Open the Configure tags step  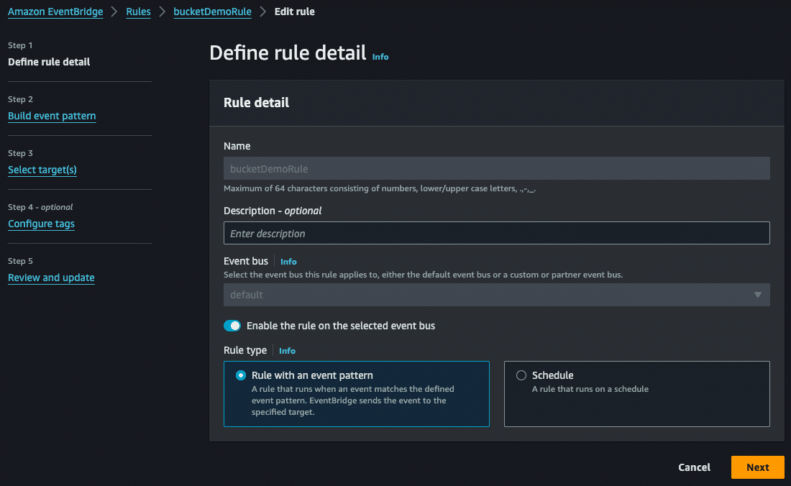click(41, 224)
